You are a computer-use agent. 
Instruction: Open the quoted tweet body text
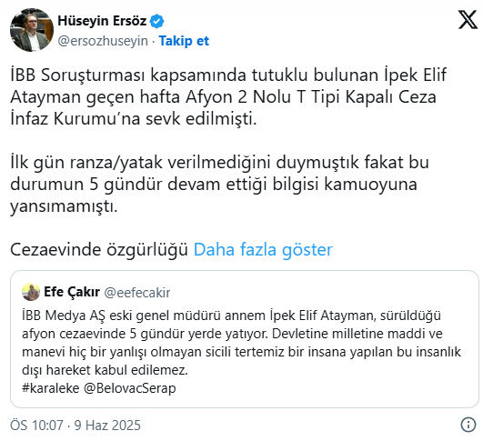tap(242, 352)
